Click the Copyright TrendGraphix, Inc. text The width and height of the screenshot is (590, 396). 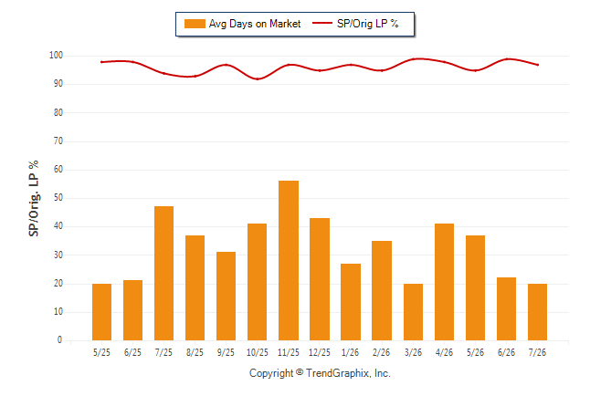tap(320, 373)
